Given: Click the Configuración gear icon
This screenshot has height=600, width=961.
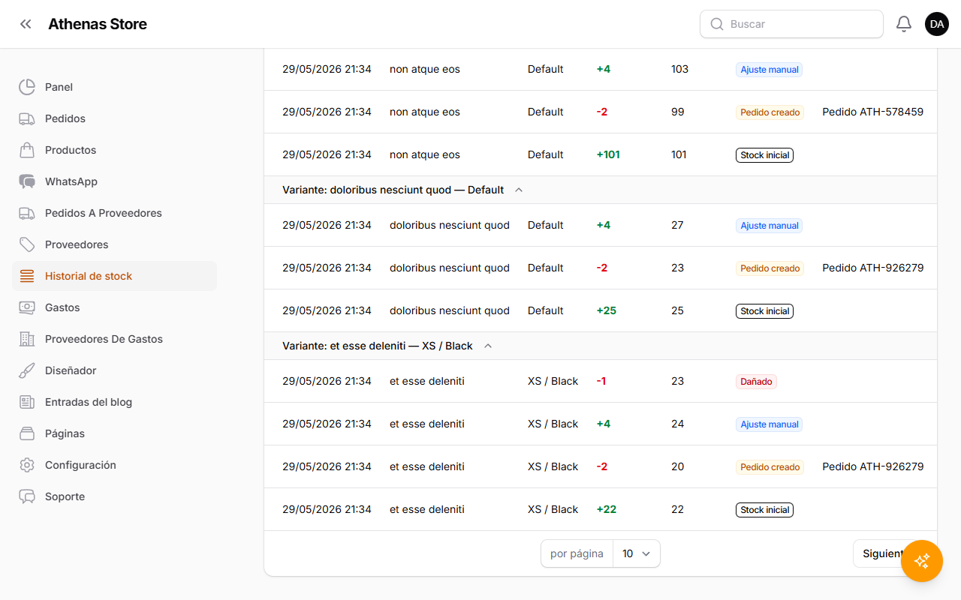Looking at the screenshot, I should (x=27, y=465).
